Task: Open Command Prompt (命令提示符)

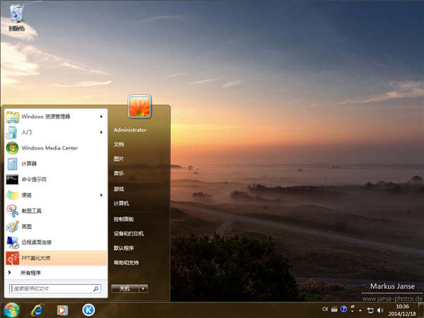Action: click(34, 179)
